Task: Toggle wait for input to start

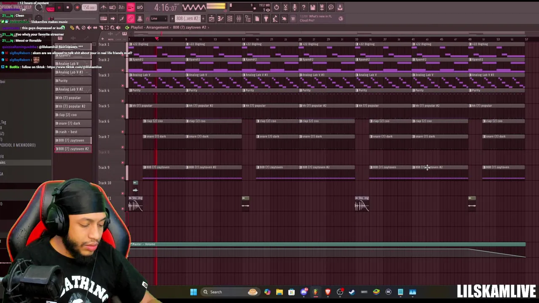Action: 112,8
